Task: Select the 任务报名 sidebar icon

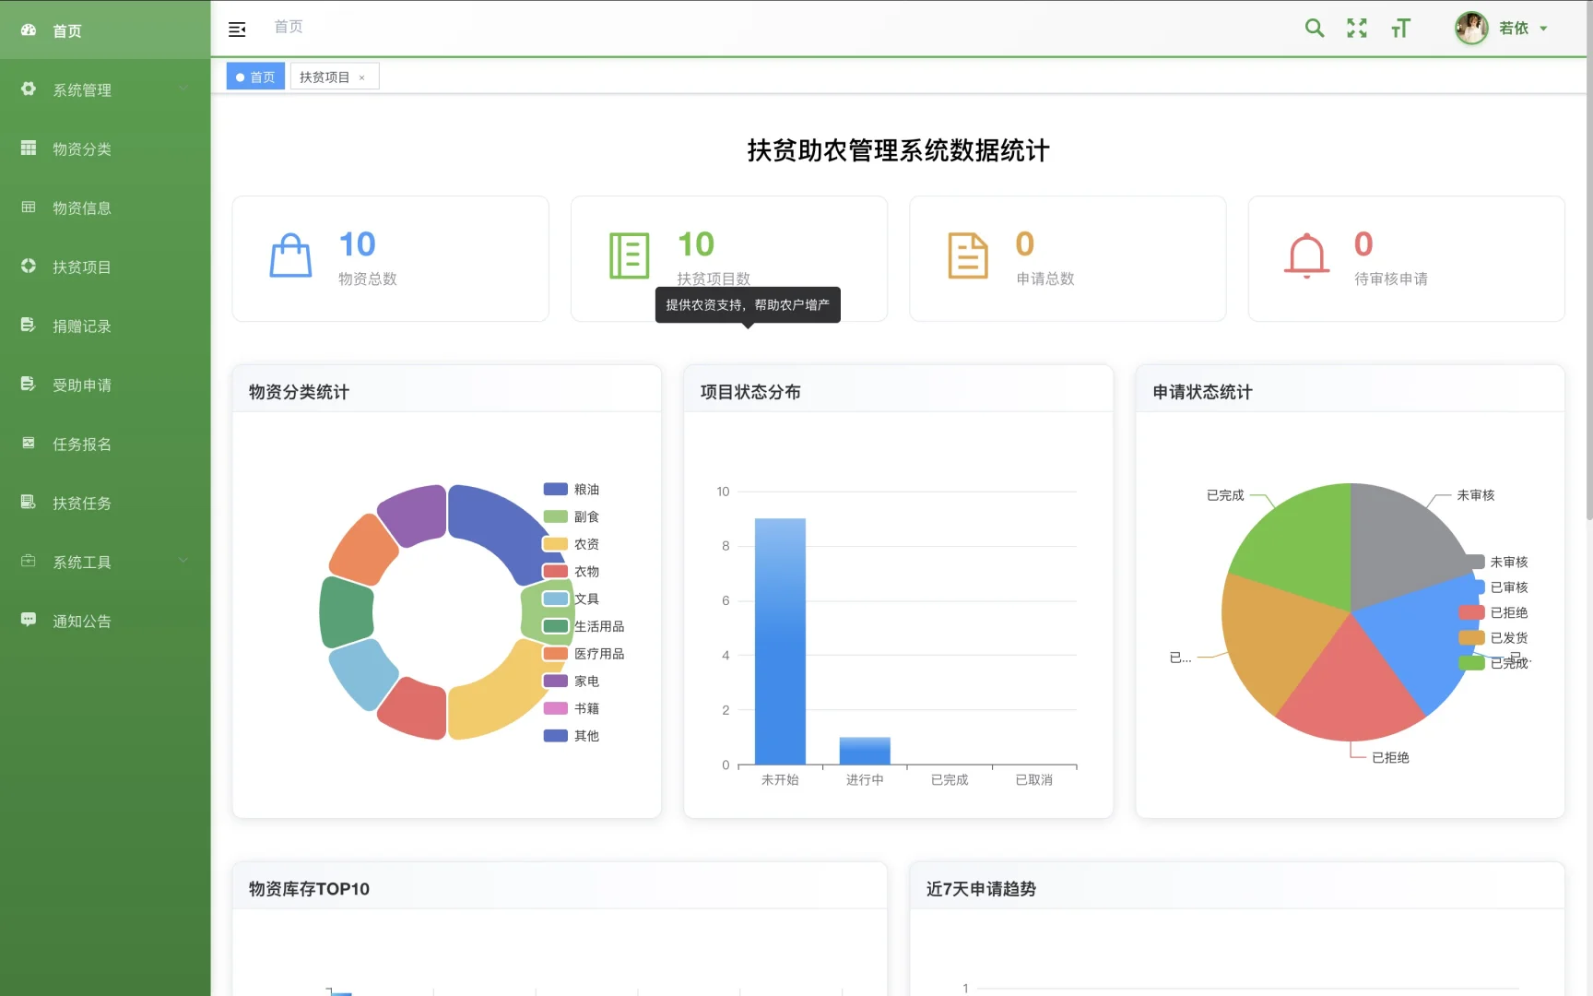Action: (27, 444)
